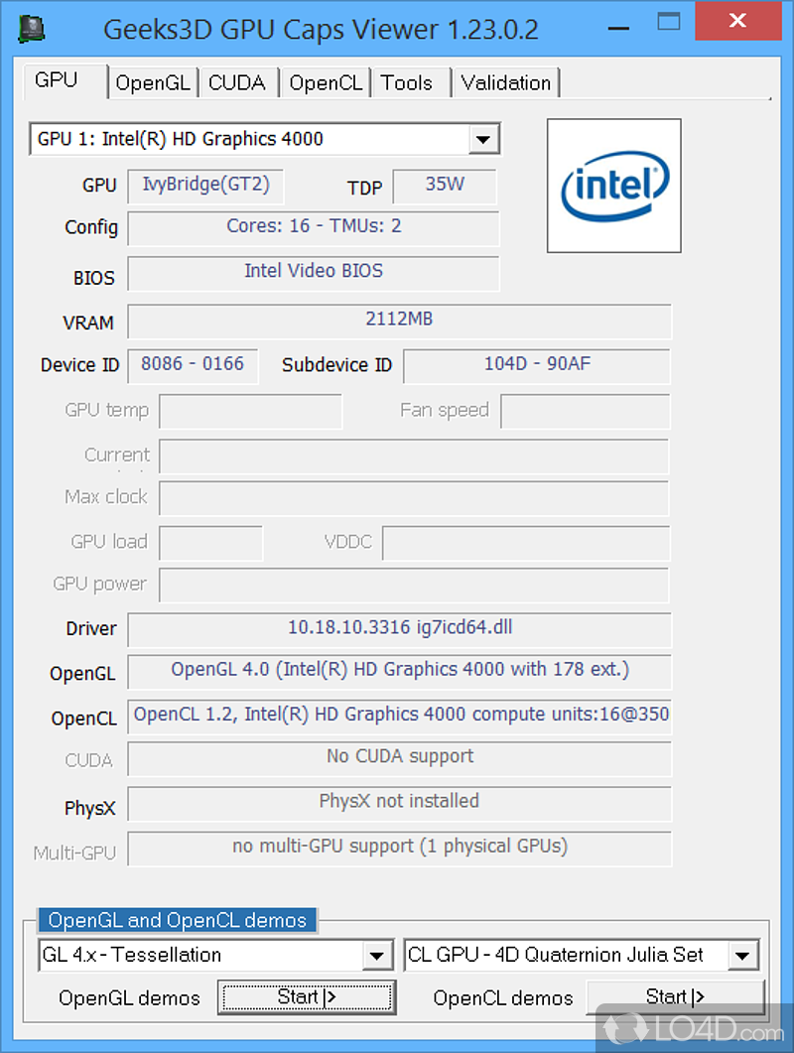Click the empty Current clock field
The image size is (794, 1053).
tap(414, 457)
